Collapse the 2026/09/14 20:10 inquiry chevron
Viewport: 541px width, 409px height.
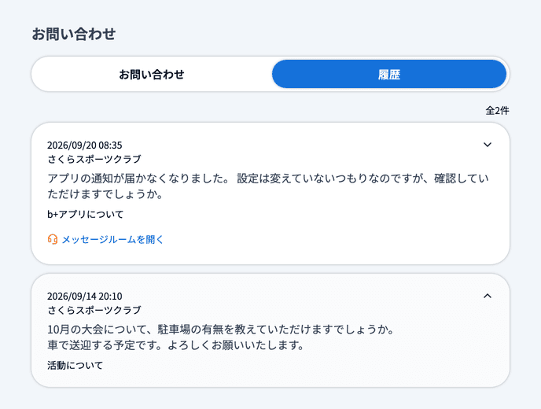(488, 296)
